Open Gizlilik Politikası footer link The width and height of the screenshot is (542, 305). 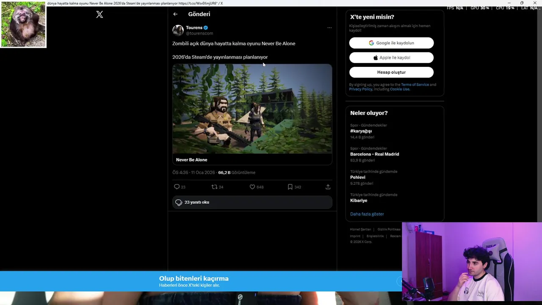click(389, 229)
